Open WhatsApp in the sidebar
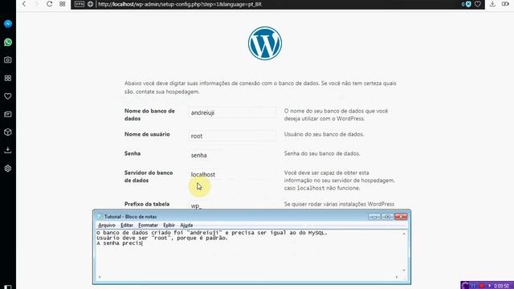This screenshot has width=514, height=289. click(x=8, y=43)
